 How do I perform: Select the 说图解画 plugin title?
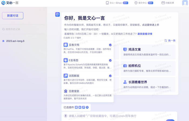tap(74, 76)
